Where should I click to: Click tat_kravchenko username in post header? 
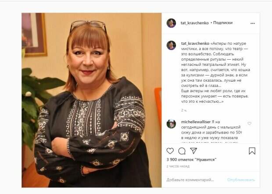tap(195, 23)
